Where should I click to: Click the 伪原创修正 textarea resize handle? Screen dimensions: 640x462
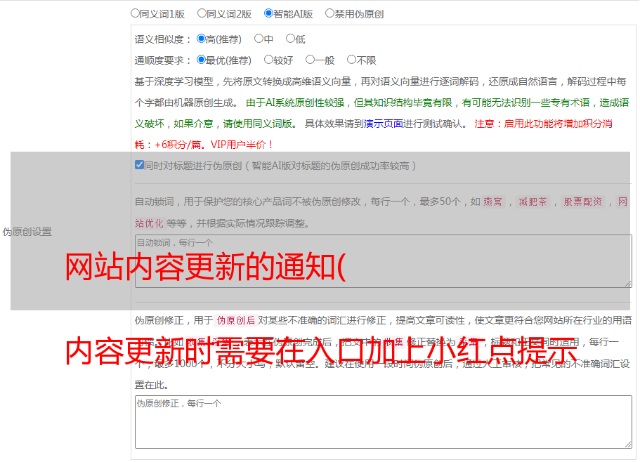pos(628,444)
